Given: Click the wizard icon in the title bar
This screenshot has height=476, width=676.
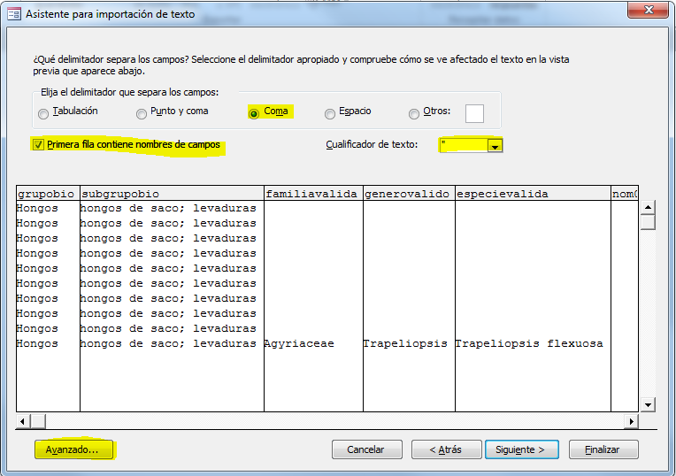Looking at the screenshot, I should click(x=13, y=12).
